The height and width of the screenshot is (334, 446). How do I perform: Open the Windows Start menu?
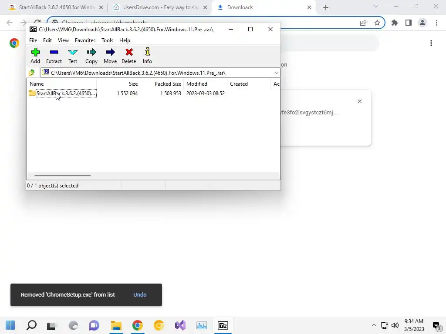(10, 325)
